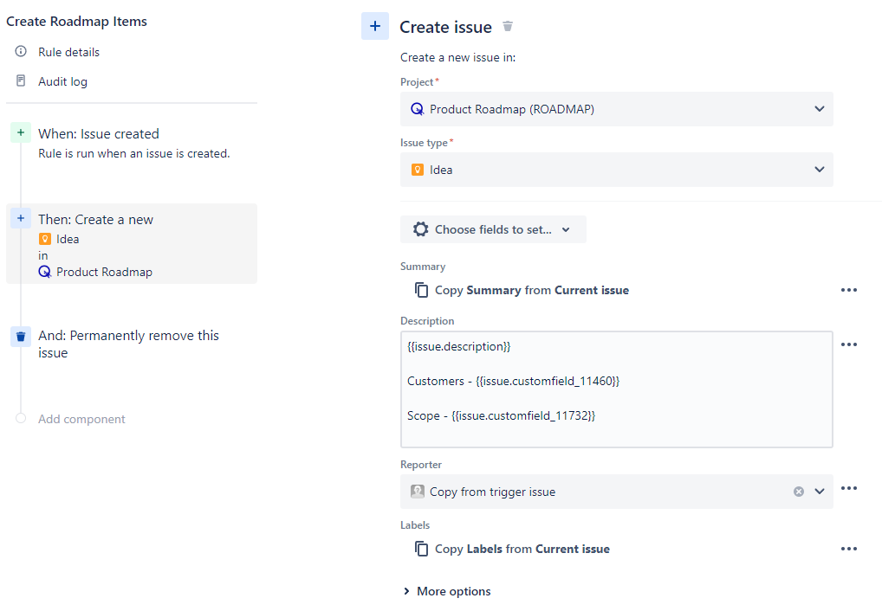Open the Project dropdown
Screen dimensions: 882x611
(x=818, y=109)
